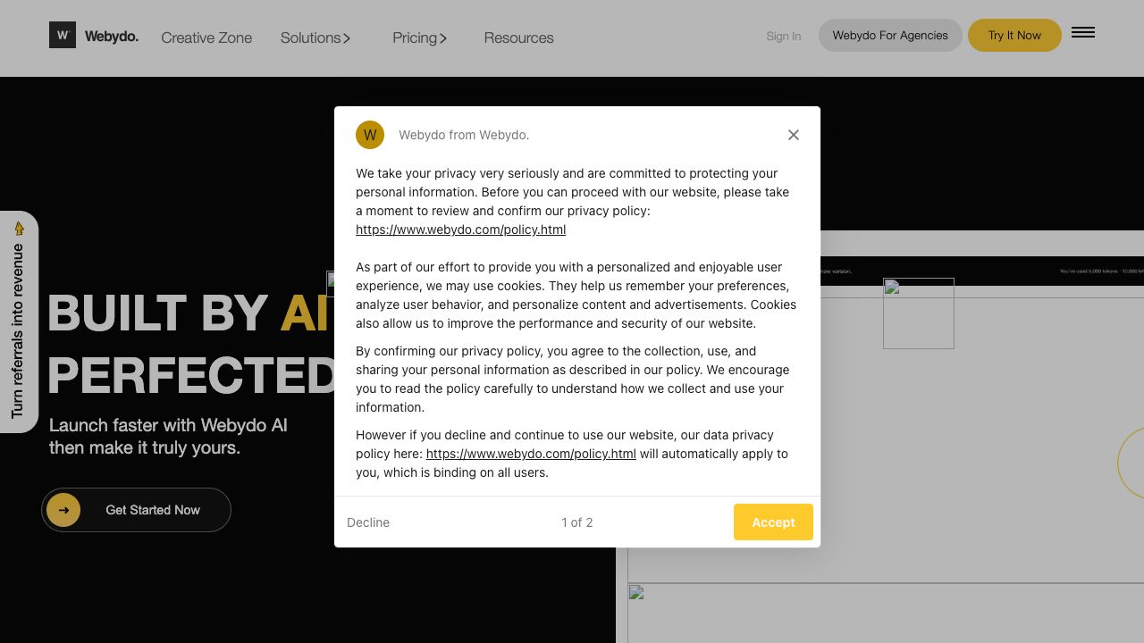
Task: Click the yellow arrow circle icon
Action: click(x=63, y=510)
